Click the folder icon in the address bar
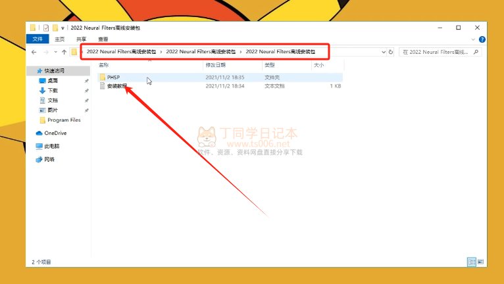 [74, 52]
